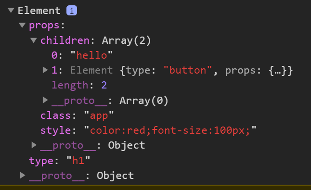Expand child 1 button Element

click(x=45, y=70)
